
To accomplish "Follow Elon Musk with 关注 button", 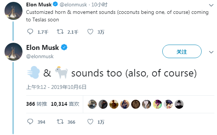I will click(182, 51).
